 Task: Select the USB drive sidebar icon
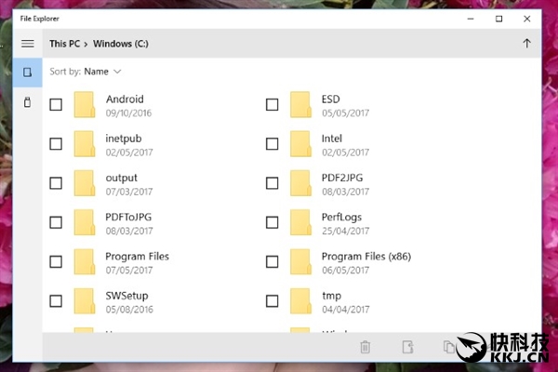tap(27, 102)
